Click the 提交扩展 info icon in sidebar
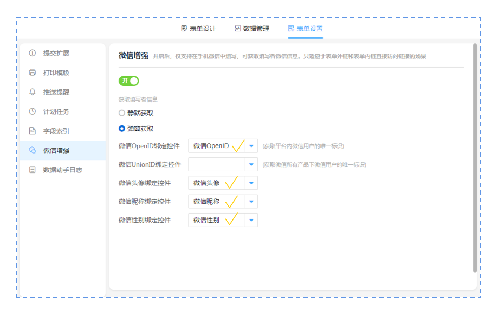Viewport: 498px width, 313px height. point(33,53)
